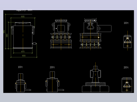This screenshot has width=137, height=102.
Task: Click the 500t jack cylinder body drawing
Action: [23, 37]
